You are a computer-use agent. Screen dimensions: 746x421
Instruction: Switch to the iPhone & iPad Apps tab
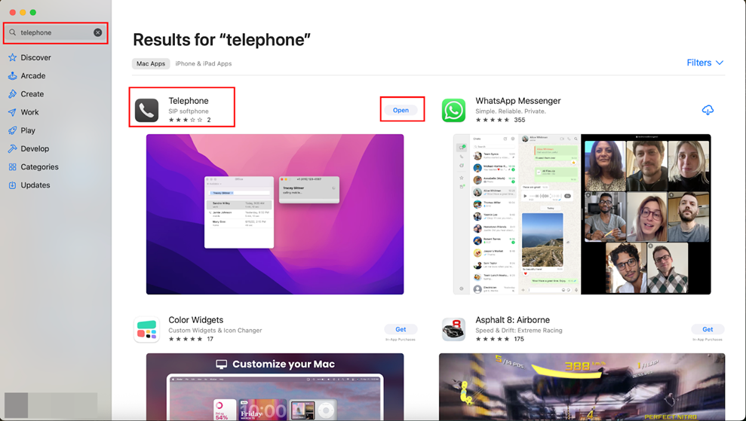point(203,64)
